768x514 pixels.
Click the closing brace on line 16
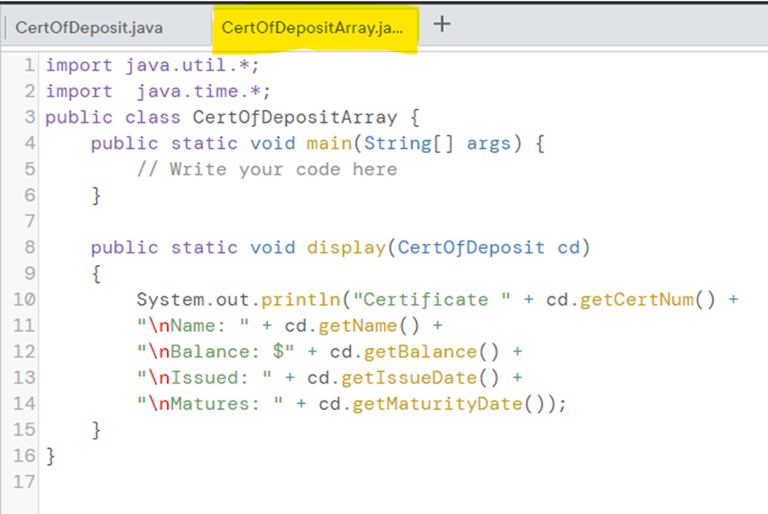[x=51, y=456]
